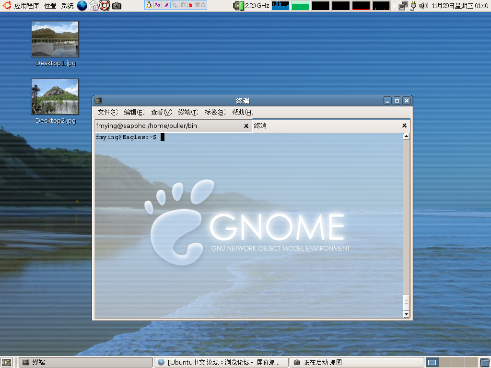This screenshot has height=368, width=491.
Task: Open the 帮助(H) help menu in terminal
Action: pos(242,112)
